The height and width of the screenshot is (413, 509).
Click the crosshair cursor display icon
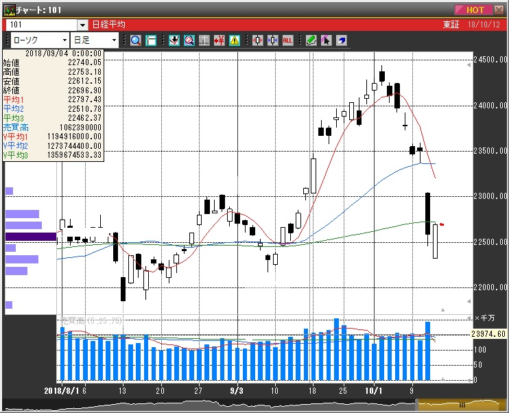point(151,40)
